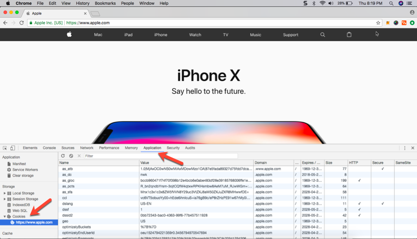Delete selected cookie with the X icon

pos(79,156)
